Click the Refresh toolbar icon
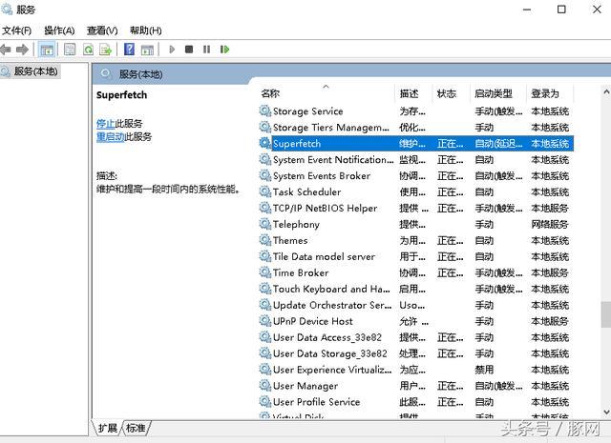 (89, 49)
